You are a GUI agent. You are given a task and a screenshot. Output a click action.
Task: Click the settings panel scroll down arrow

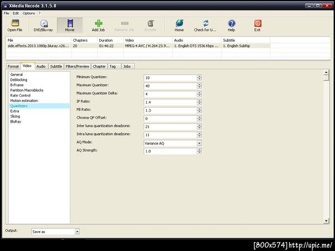[x=326, y=221]
